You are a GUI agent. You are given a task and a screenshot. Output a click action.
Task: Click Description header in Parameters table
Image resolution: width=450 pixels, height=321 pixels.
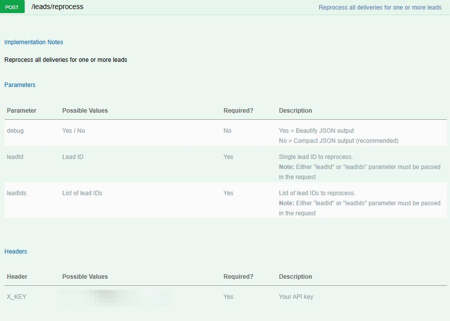tap(295, 111)
